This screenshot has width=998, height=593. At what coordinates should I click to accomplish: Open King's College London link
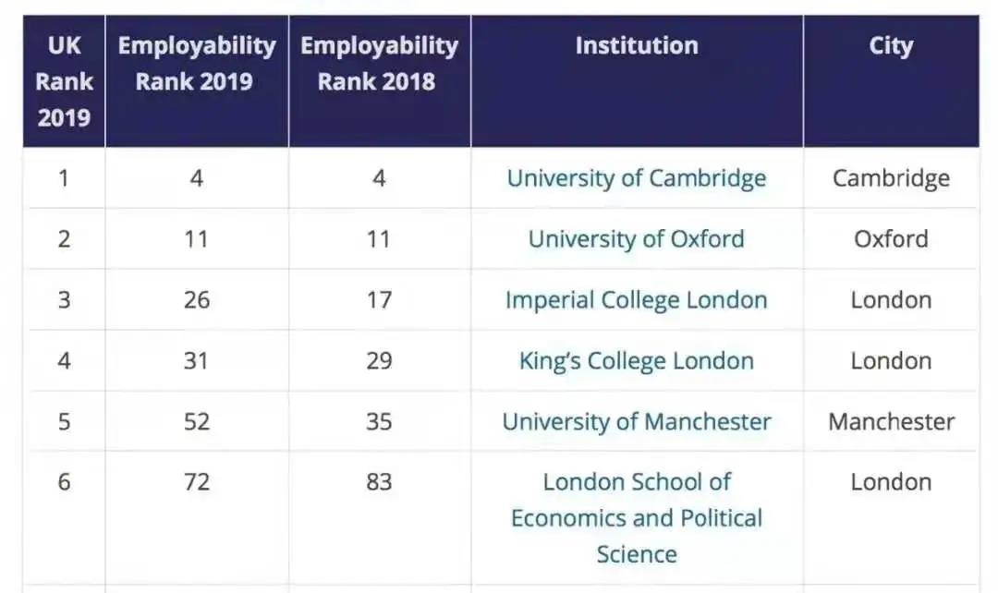[637, 361]
